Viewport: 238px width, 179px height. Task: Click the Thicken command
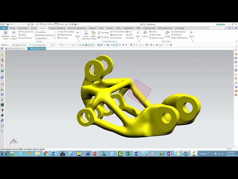(x=130, y=38)
